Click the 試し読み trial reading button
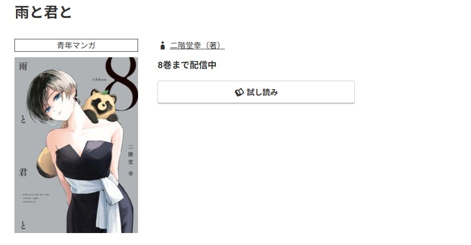The height and width of the screenshot is (245, 471). (x=256, y=92)
